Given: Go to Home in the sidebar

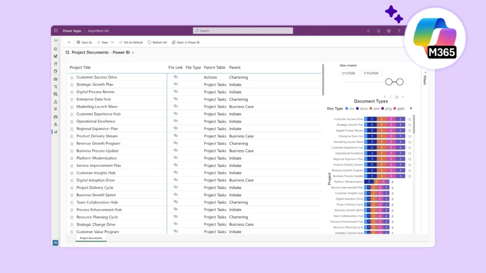Looking at the screenshot, I should pyautogui.click(x=56, y=49).
